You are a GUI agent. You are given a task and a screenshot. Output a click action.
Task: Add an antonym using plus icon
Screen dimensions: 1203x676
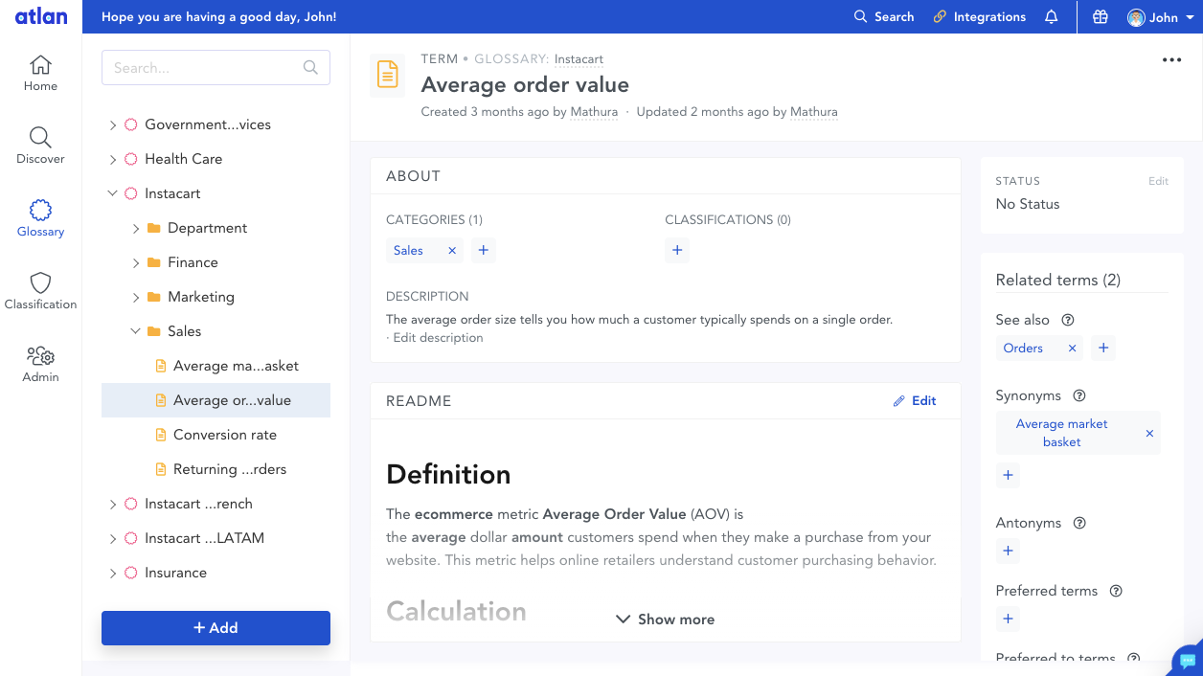(x=1008, y=551)
